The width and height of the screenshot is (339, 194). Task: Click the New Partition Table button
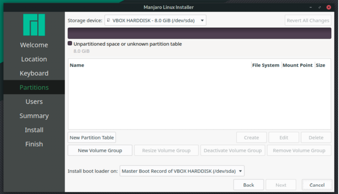(91, 137)
